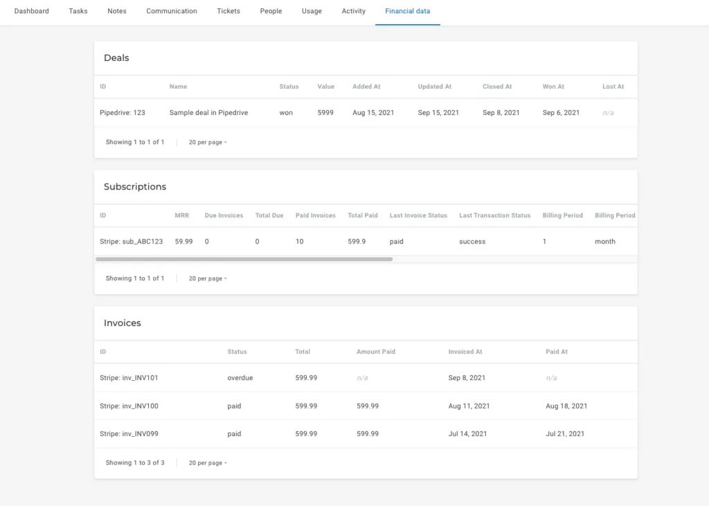This screenshot has width=709, height=506.
Task: Click the Deals 'Value' column header
Action: 326,87
